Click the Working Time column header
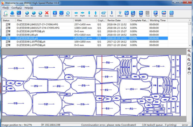193x127 pixels. 158,20
